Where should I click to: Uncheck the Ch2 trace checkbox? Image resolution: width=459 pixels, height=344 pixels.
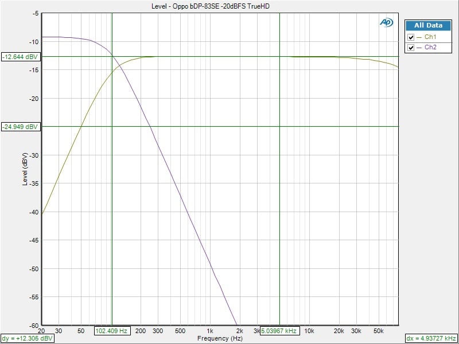(411, 48)
